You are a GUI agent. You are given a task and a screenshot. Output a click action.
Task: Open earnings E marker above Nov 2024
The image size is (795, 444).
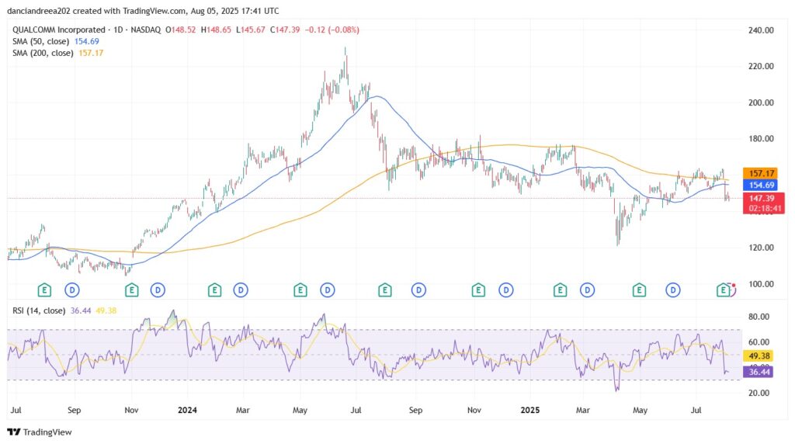point(479,290)
